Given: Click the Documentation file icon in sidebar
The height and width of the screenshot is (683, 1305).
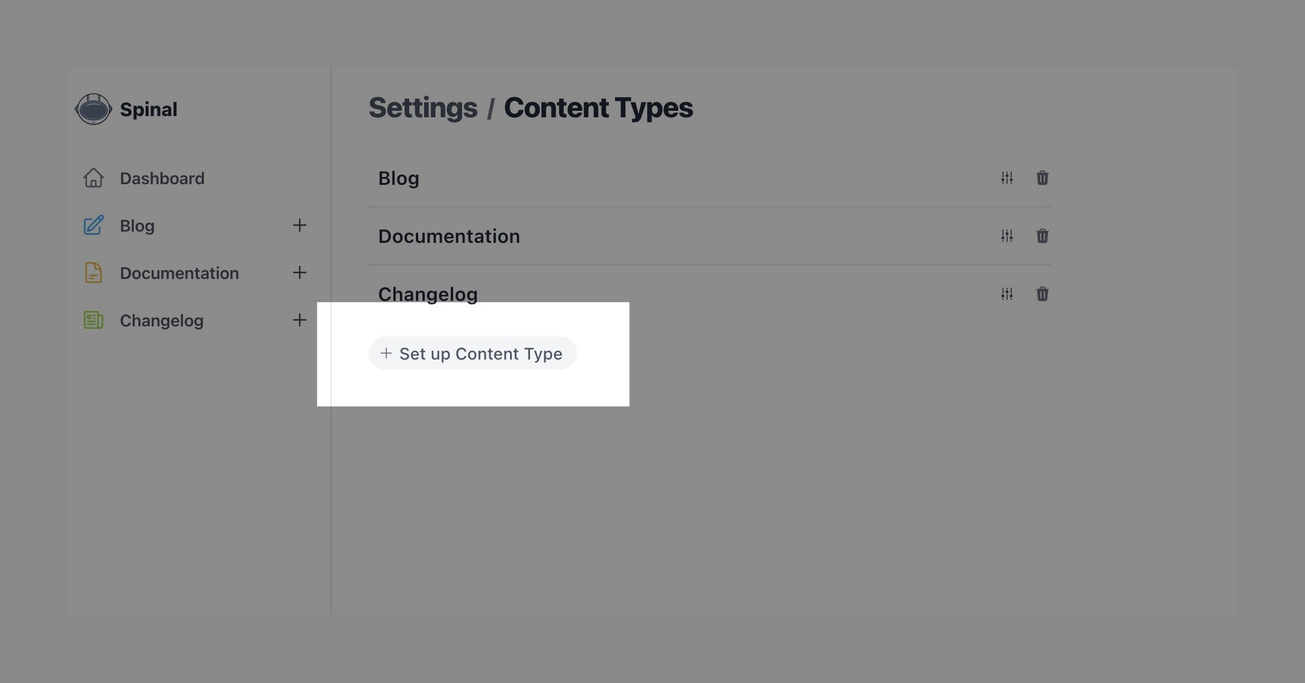Looking at the screenshot, I should tap(93, 272).
